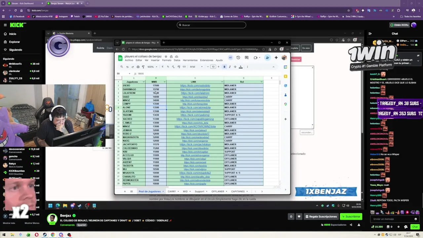The width and height of the screenshot is (423, 238).
Task: Open Pool de Jugadores tab dropdown arrow
Action: (x=163, y=191)
